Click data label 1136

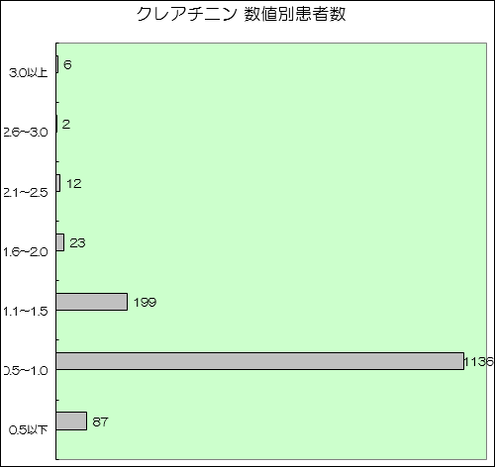point(479,362)
